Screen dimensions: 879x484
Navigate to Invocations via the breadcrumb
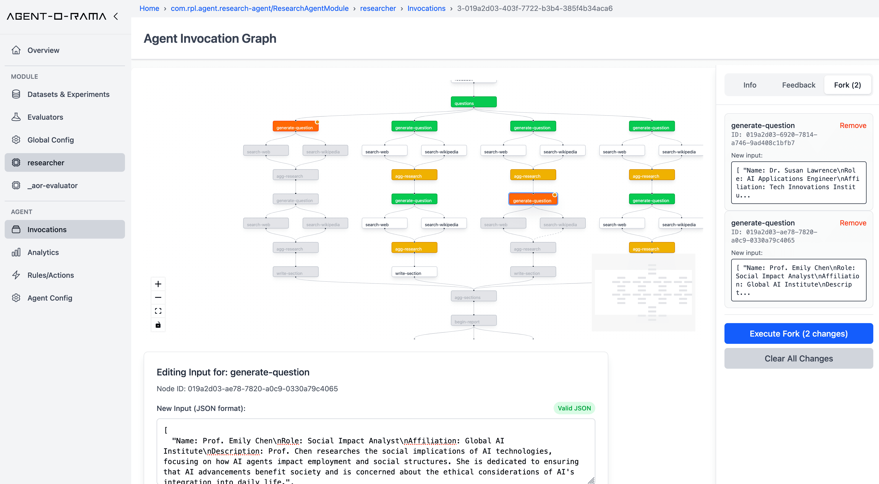point(426,8)
